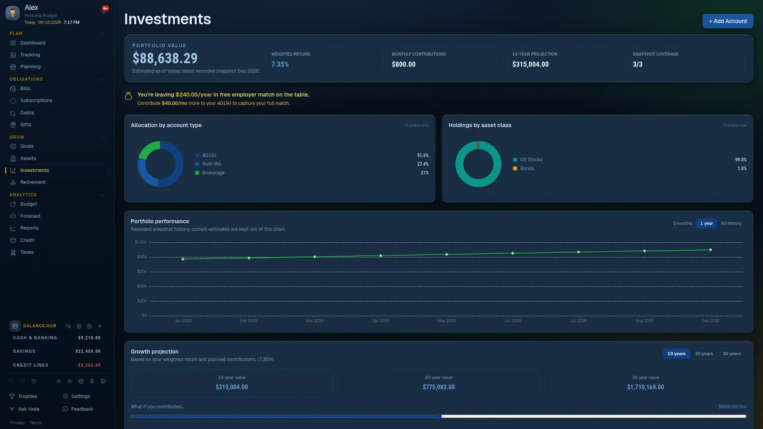Click the 401(k) legend color dot

tap(197, 155)
